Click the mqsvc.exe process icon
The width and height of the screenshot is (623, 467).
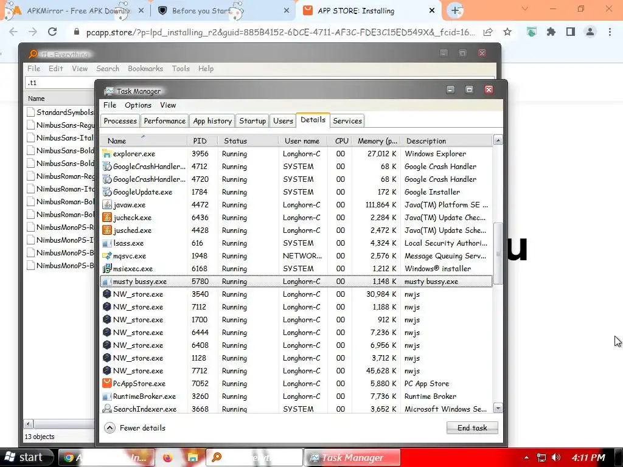pyautogui.click(x=106, y=256)
